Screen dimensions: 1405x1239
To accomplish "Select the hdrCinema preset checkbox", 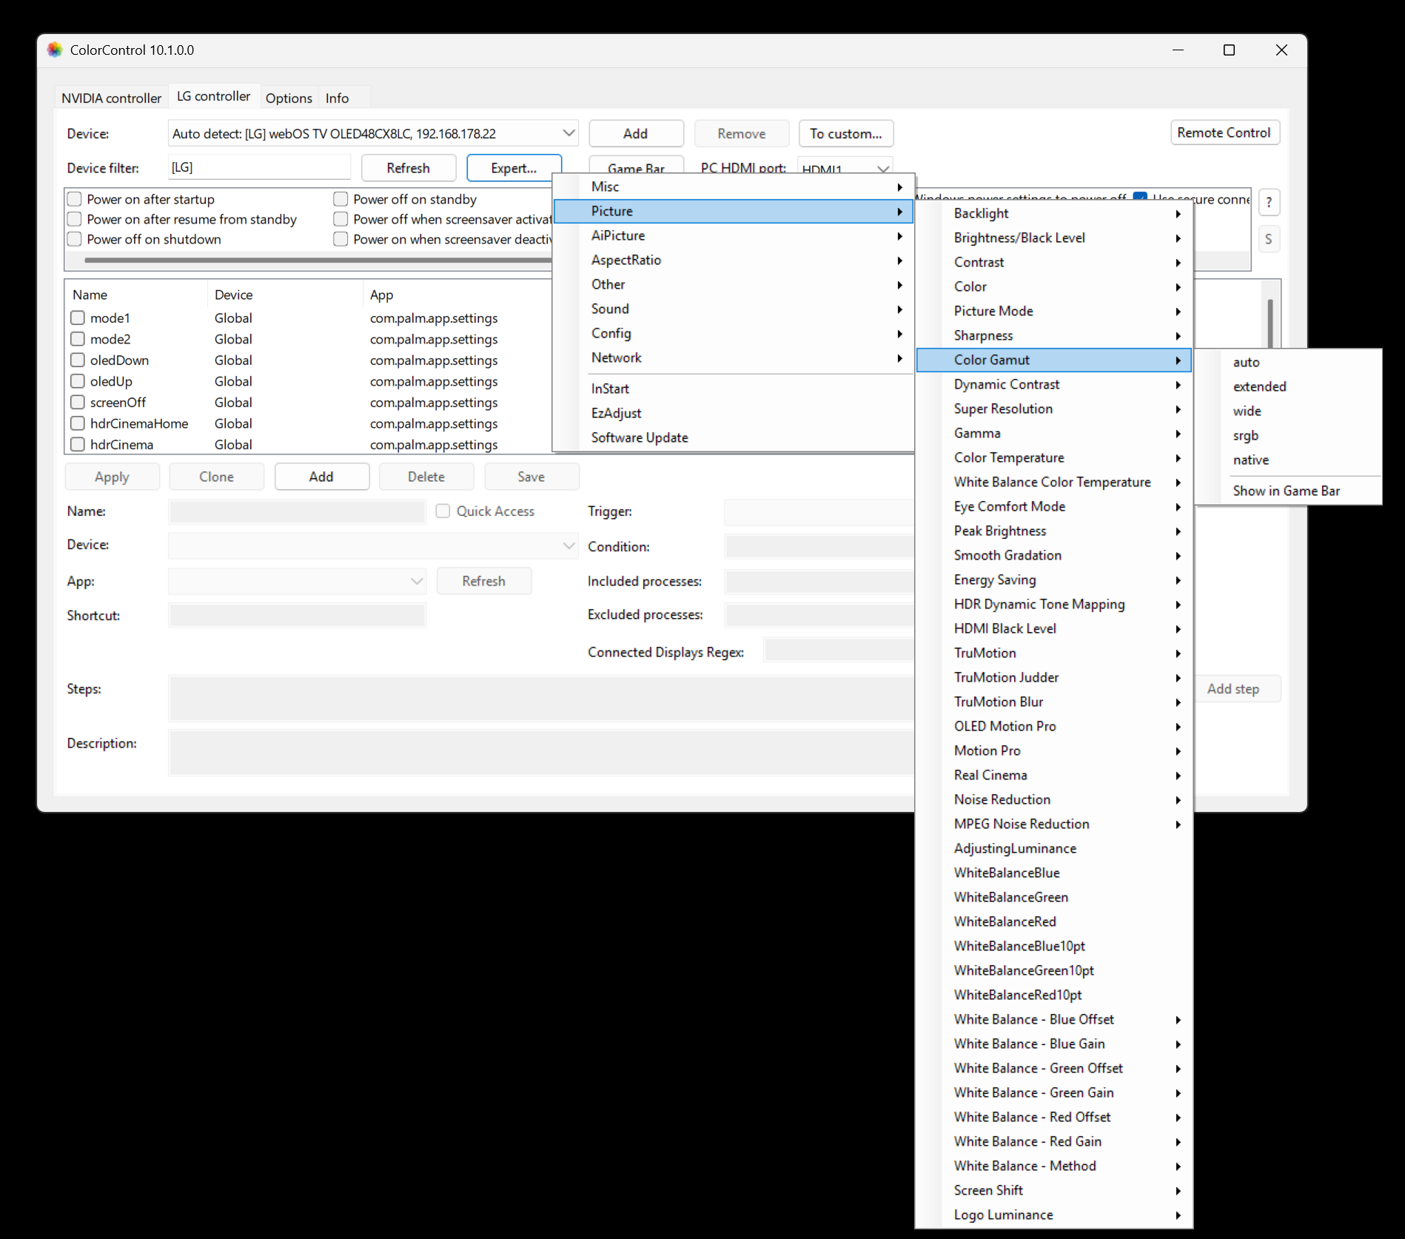I will [x=78, y=445].
